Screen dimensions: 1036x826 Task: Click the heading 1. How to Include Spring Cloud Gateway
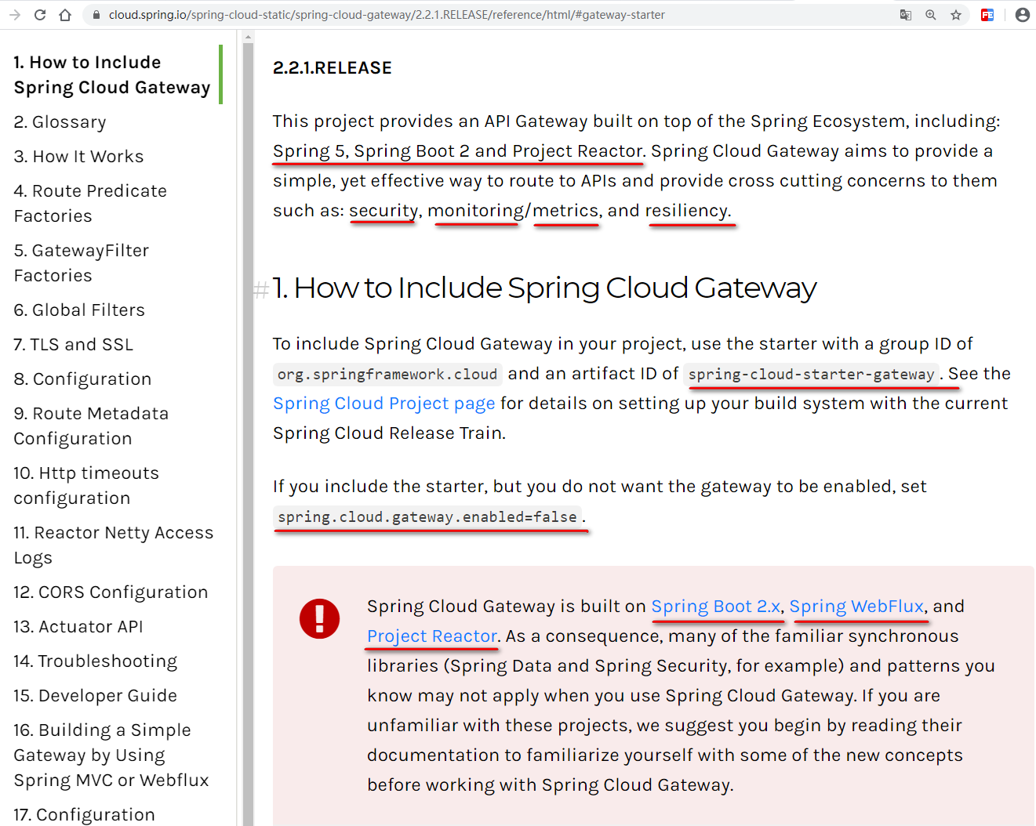[x=545, y=288]
